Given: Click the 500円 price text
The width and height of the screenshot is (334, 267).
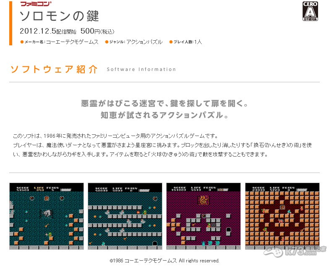Looking at the screenshot, I should [x=90, y=31].
